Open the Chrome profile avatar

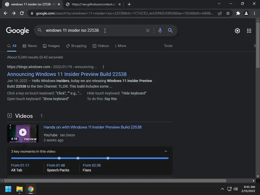coord(246,13)
